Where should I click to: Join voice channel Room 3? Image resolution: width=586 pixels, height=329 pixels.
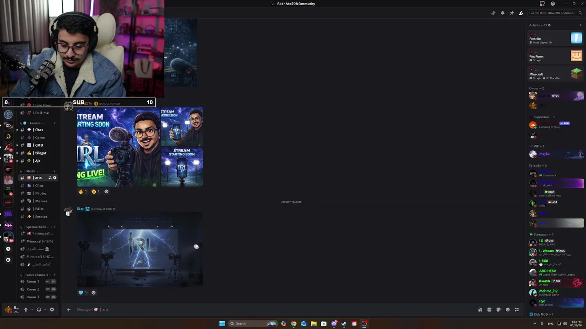38,297
